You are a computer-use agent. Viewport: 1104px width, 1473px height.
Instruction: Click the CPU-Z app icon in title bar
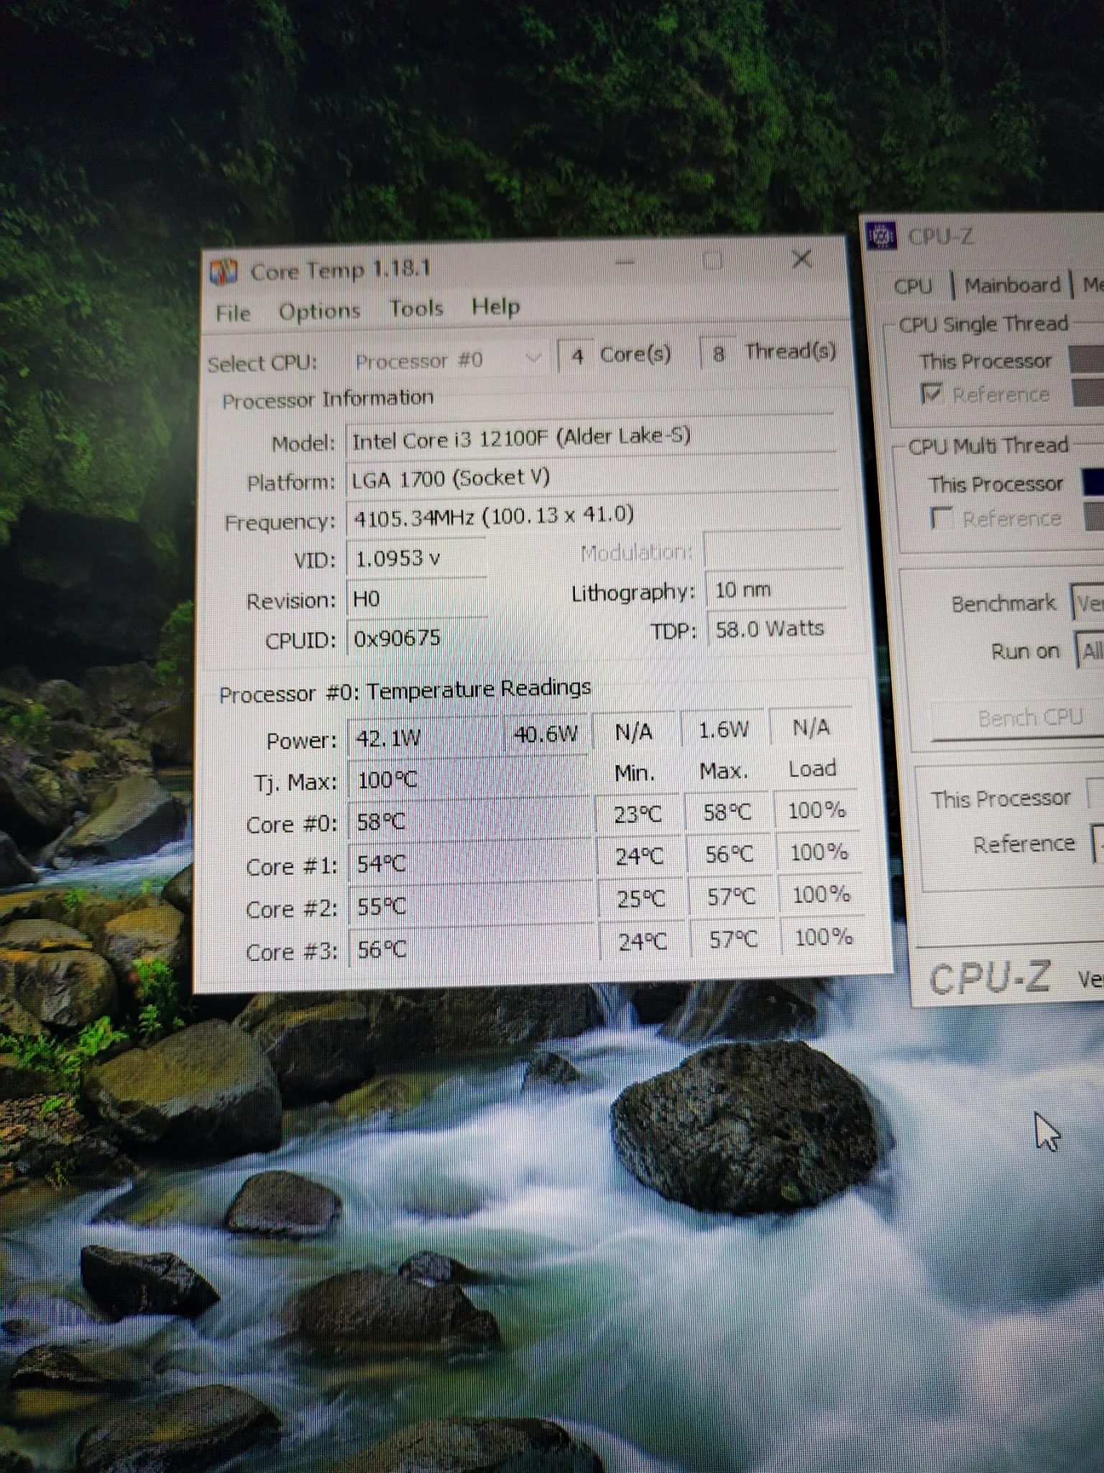click(x=881, y=236)
